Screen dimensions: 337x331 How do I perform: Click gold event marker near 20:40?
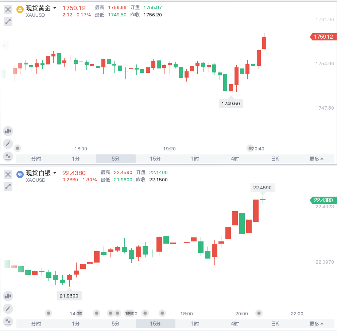click(250, 148)
